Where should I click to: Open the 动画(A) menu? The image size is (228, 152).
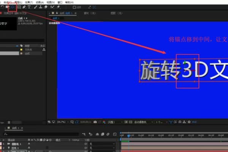pos(40,2)
